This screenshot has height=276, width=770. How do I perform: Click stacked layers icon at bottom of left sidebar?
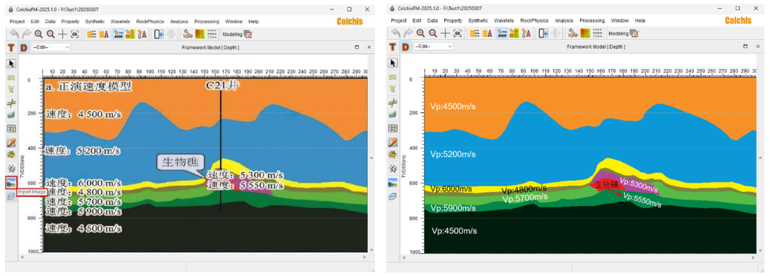coord(11,196)
